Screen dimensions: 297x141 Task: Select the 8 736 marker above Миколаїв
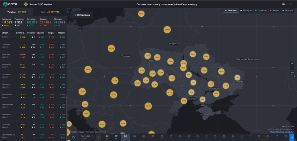click(191, 92)
